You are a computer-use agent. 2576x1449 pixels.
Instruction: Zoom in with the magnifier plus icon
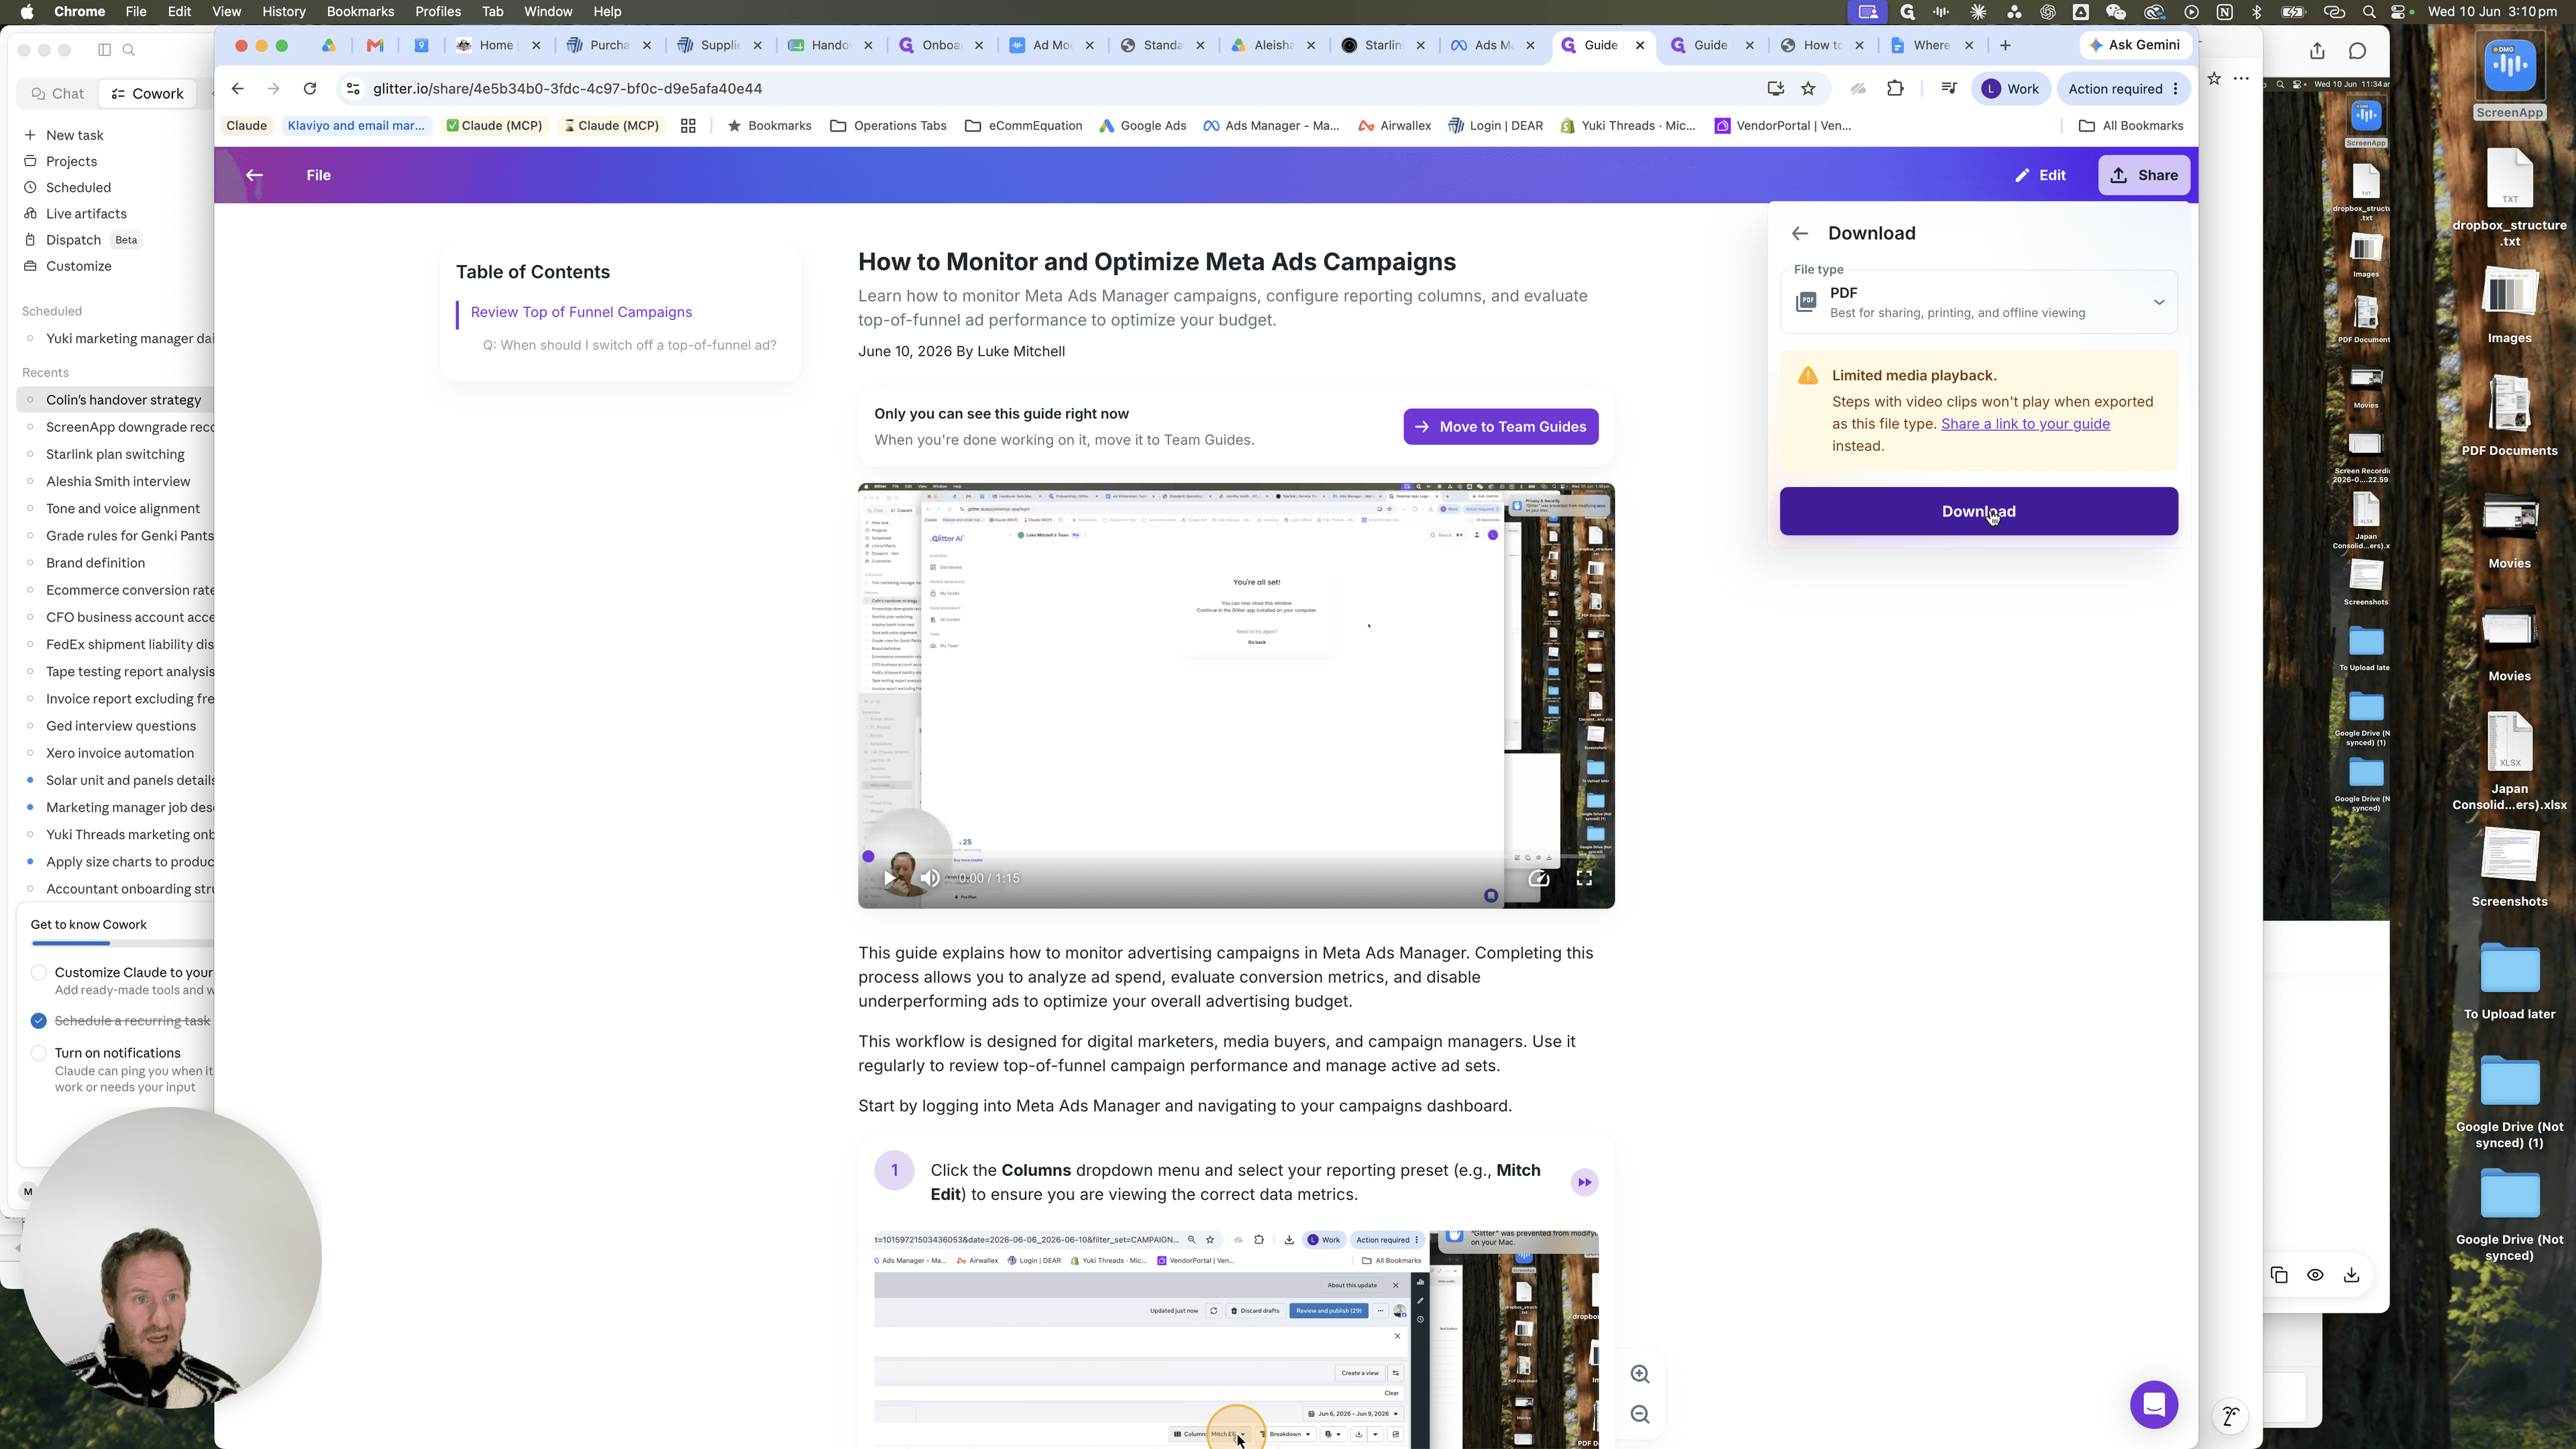[x=1640, y=1374]
